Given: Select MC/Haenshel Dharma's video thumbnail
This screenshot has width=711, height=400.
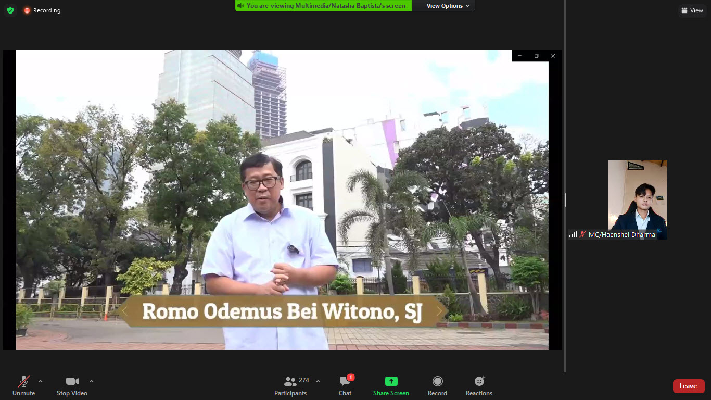Looking at the screenshot, I should (x=637, y=199).
